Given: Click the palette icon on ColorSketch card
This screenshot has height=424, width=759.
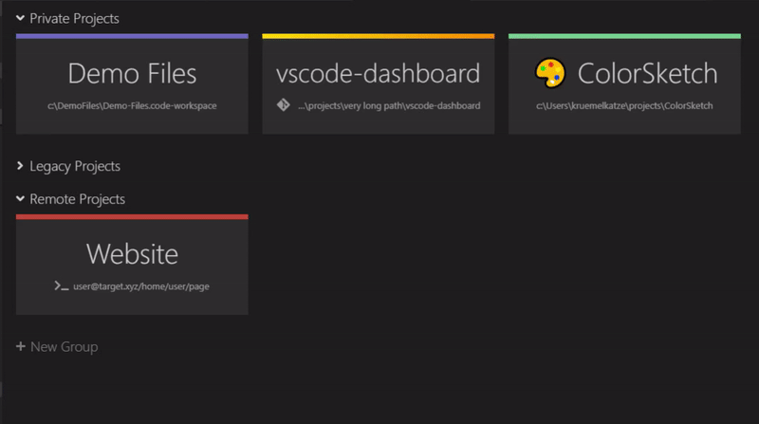Looking at the screenshot, I should [550, 74].
